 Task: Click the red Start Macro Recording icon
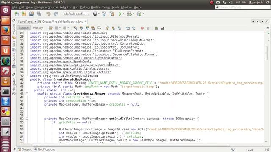point(142,28)
